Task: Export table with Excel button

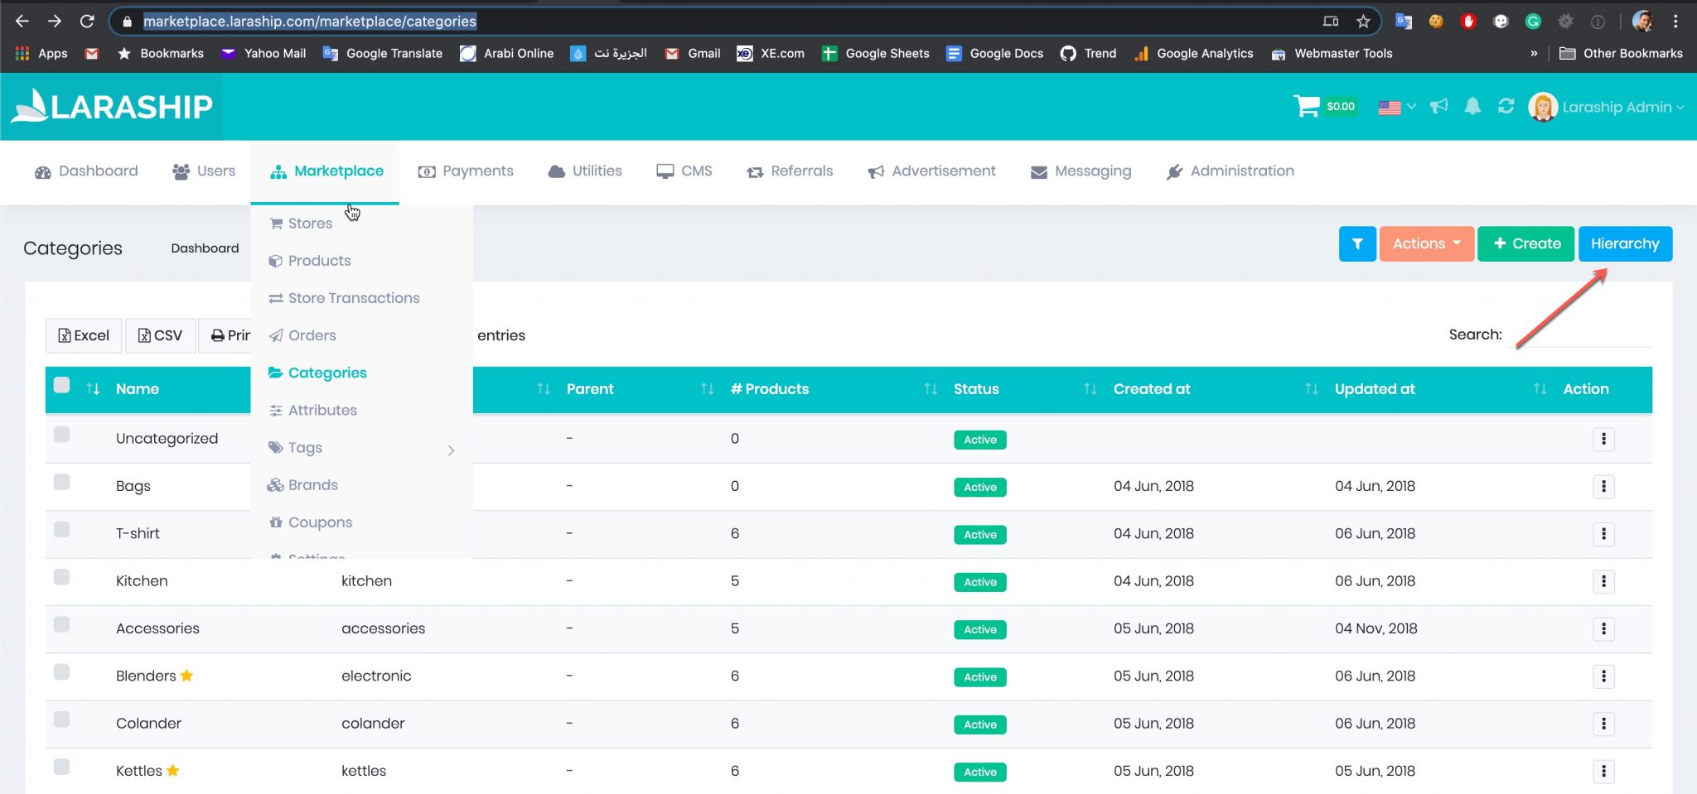Action: (84, 335)
